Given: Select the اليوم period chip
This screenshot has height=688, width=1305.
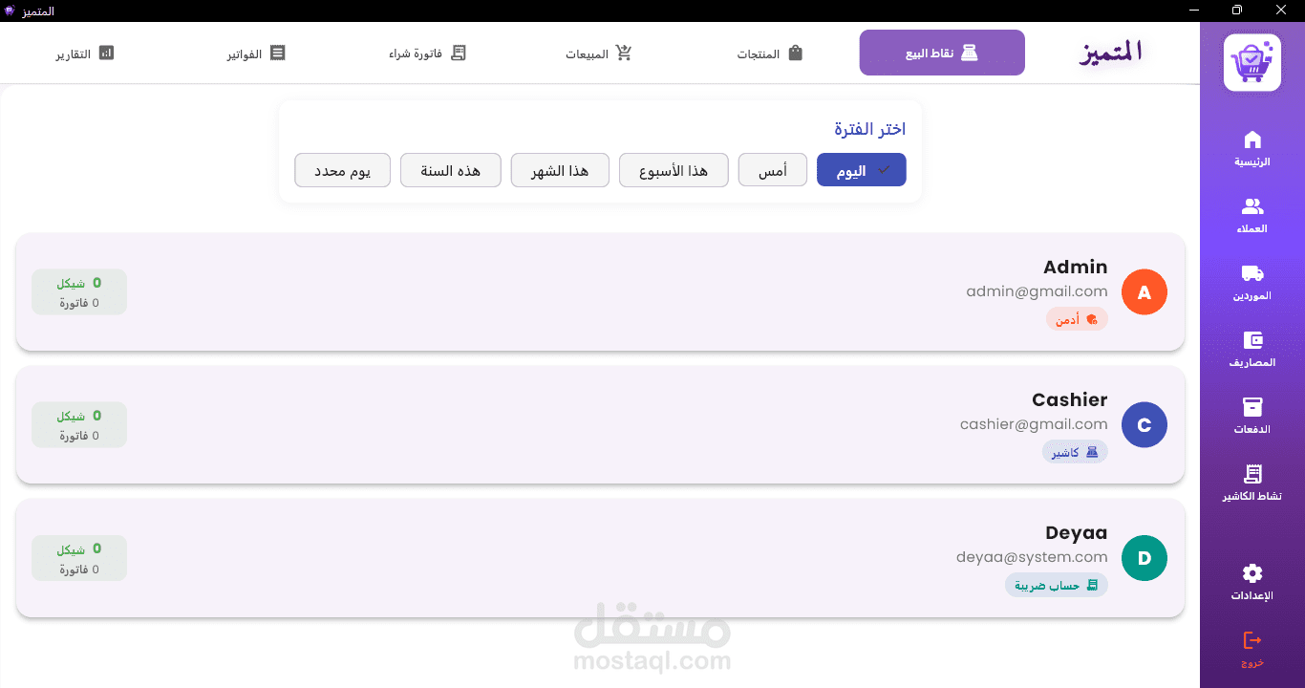Looking at the screenshot, I should (862, 170).
